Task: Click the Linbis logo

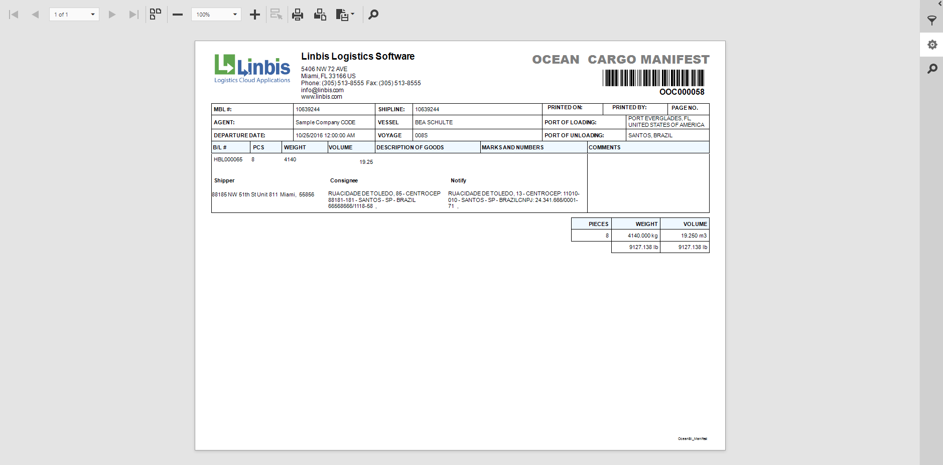Action: pos(252,69)
